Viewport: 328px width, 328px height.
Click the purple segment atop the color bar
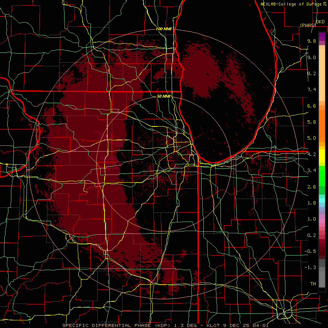(322, 36)
